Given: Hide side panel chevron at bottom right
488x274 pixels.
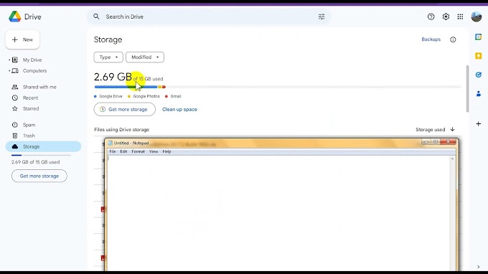Looking at the screenshot, I should [x=479, y=267].
